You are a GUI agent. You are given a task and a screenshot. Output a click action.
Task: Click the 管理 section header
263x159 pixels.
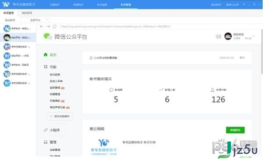[x=53, y=142]
